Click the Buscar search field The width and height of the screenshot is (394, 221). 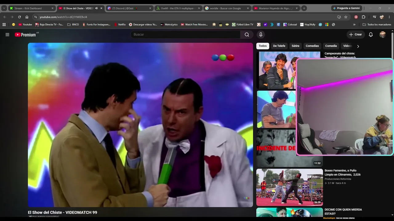pyautogui.click(x=186, y=35)
